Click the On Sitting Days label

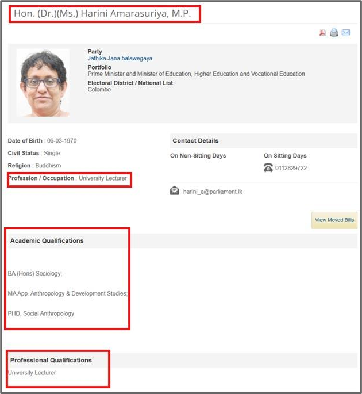[285, 156]
